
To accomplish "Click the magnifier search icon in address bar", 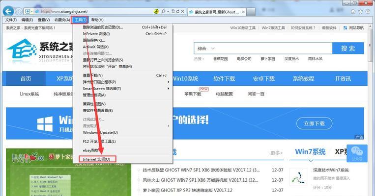I will pos(163,11).
